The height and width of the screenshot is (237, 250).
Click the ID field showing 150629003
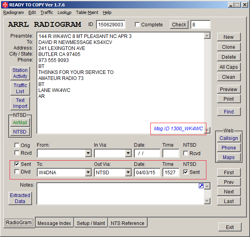(x=111, y=24)
